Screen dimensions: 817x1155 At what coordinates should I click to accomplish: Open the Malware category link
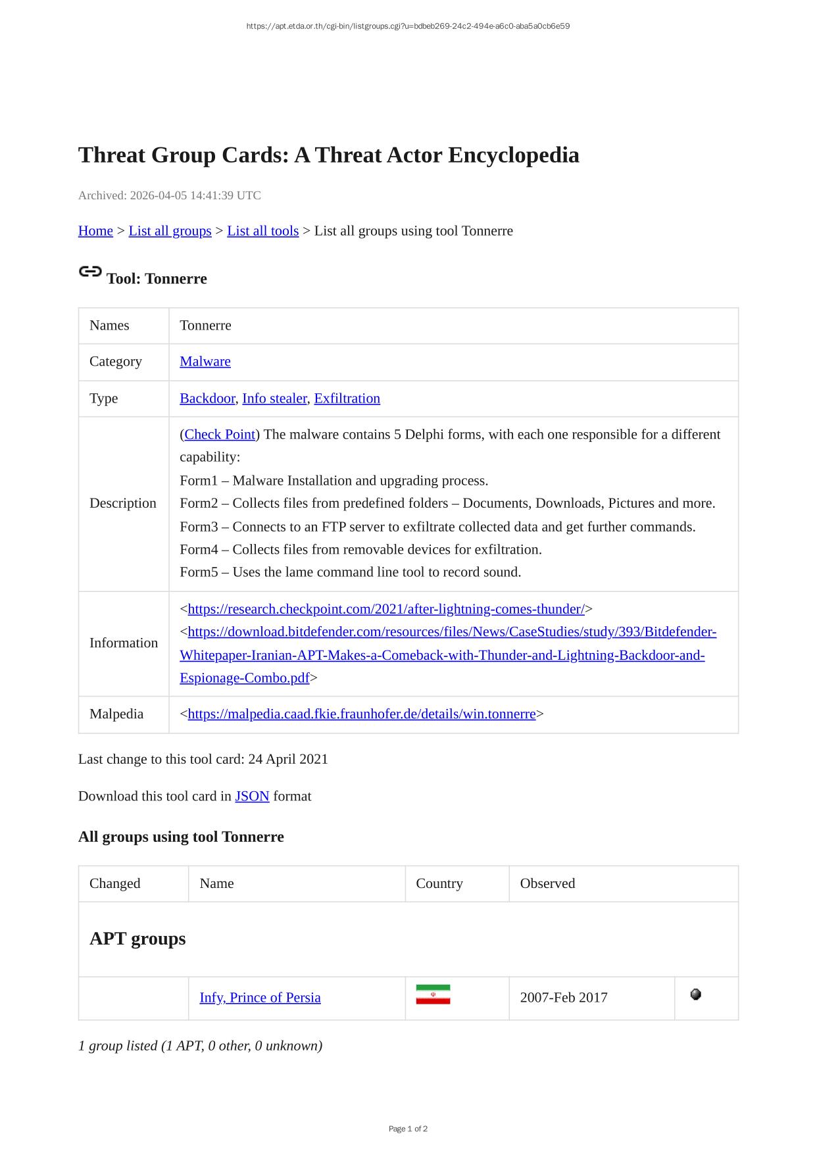tap(205, 361)
